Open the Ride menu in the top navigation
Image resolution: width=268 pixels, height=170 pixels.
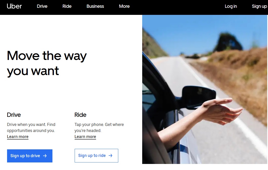[x=67, y=6]
